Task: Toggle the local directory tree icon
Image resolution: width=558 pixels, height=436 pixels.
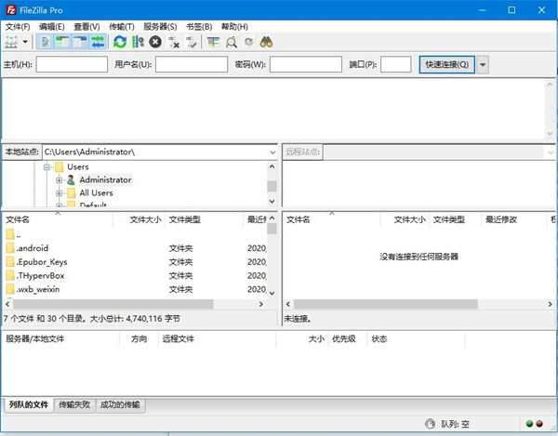Action: point(63,42)
